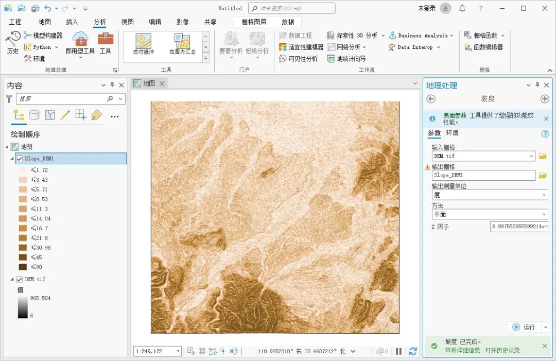Open the 历史 geoprocessing history
This screenshot has width=556, height=361.
[x=13, y=43]
